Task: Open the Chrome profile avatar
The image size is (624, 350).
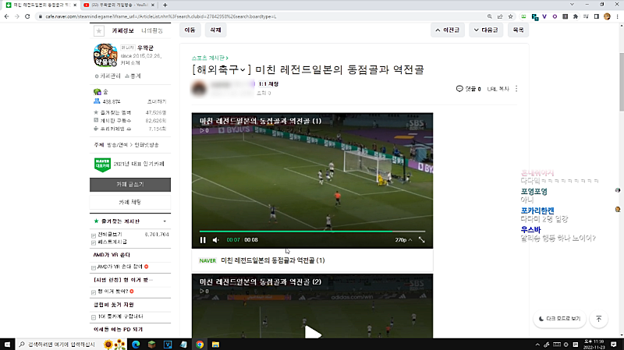Action: tap(607, 16)
